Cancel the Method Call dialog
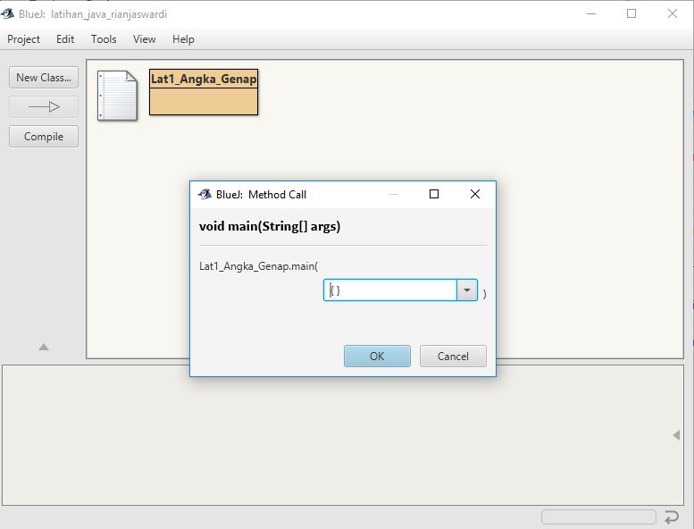Image resolution: width=694 pixels, height=529 pixels. (x=453, y=357)
